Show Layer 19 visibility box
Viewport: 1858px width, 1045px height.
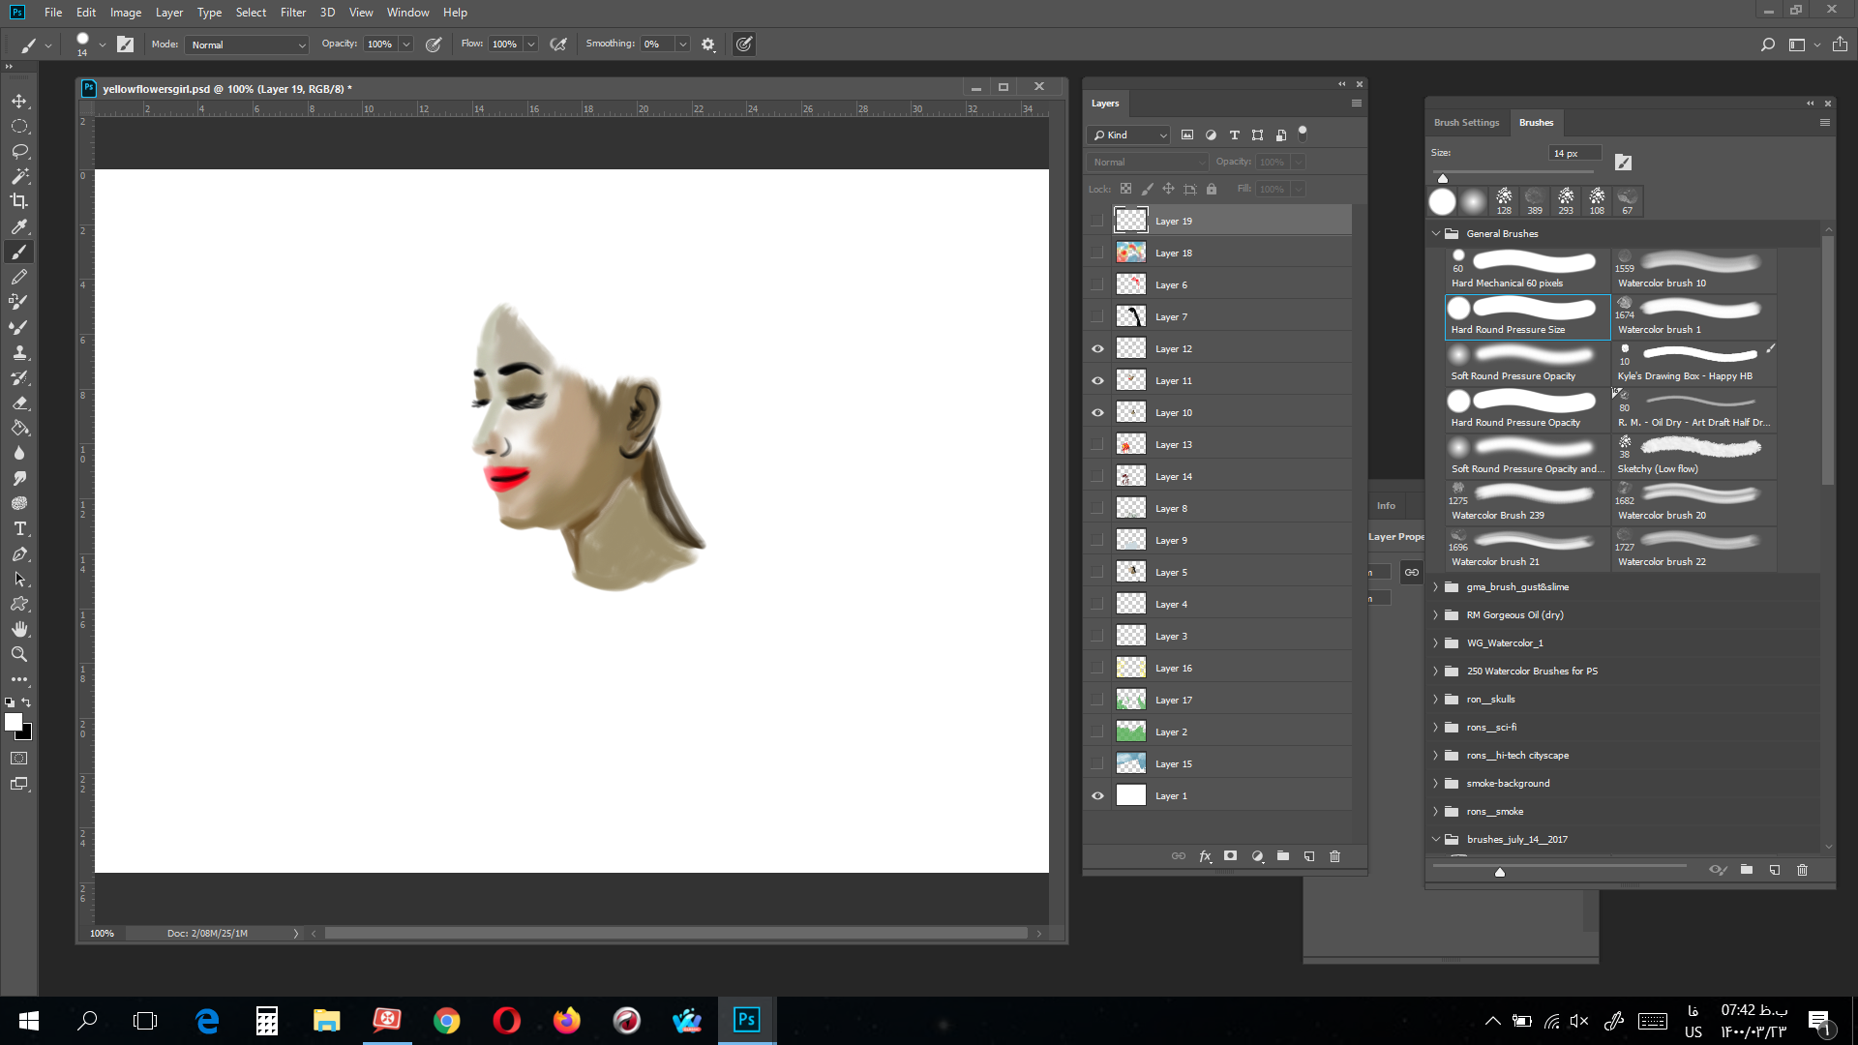[x=1097, y=222]
